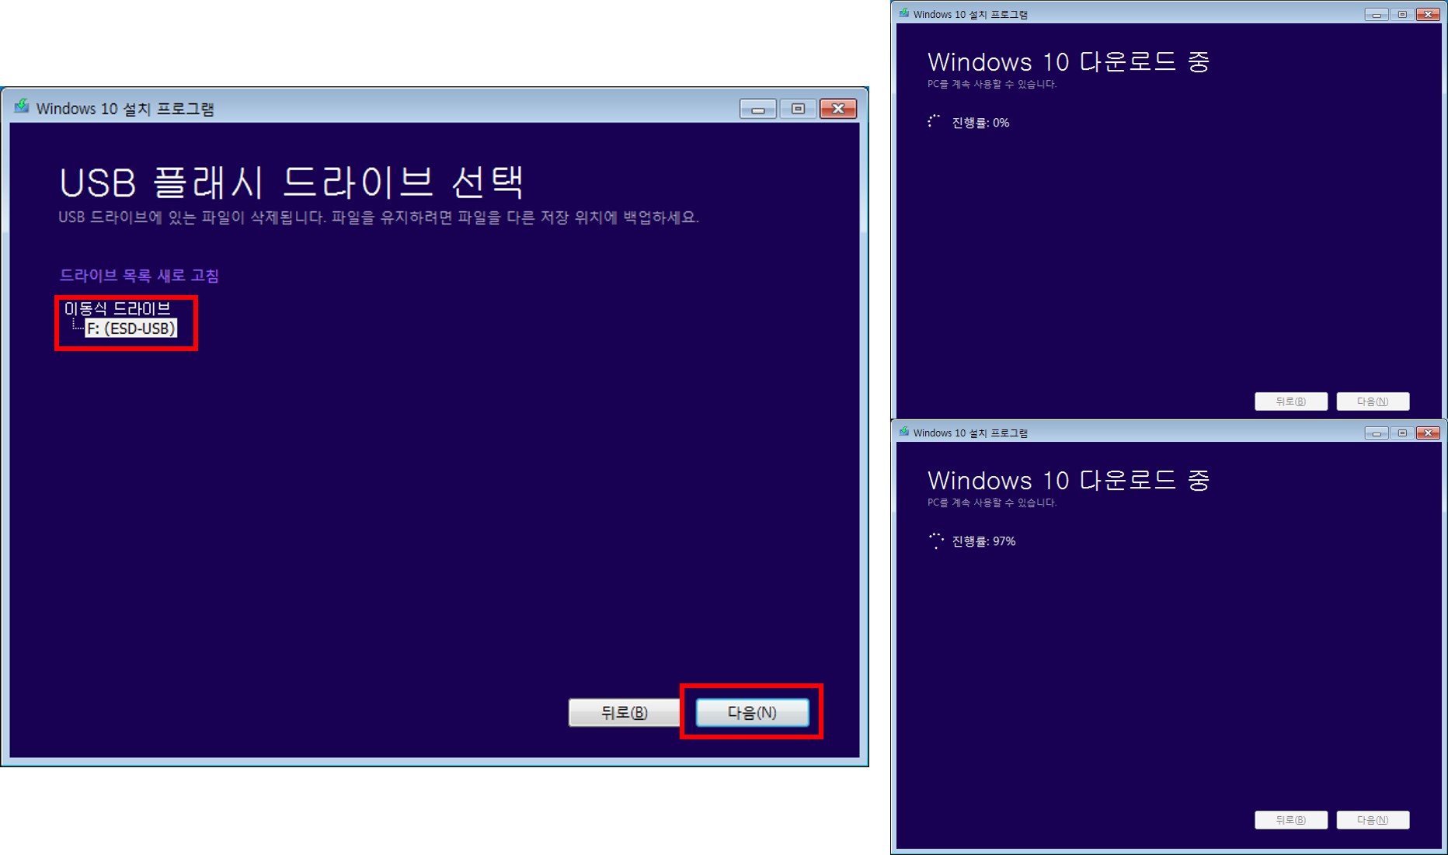The image size is (1448, 855).
Task: Click title text of the USB drive selection window
Action: (x=125, y=109)
